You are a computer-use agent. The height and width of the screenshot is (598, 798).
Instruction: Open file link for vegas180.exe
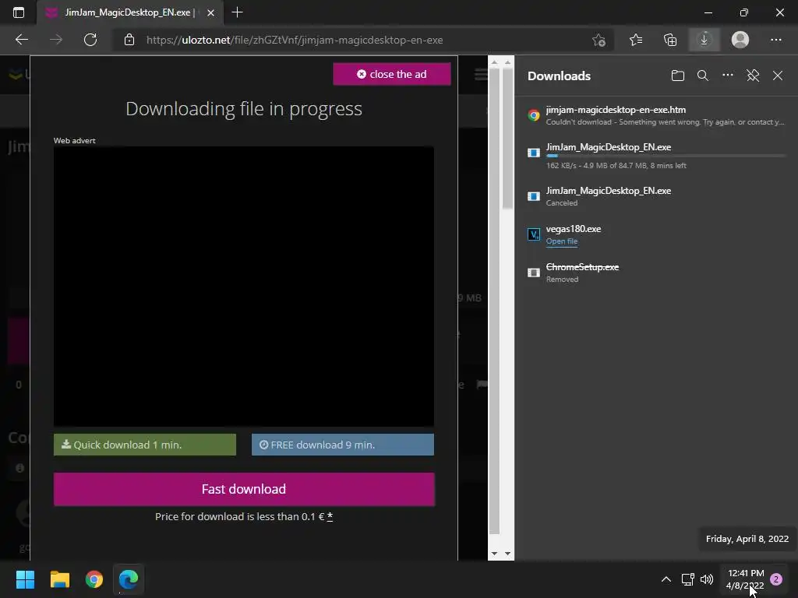561,241
